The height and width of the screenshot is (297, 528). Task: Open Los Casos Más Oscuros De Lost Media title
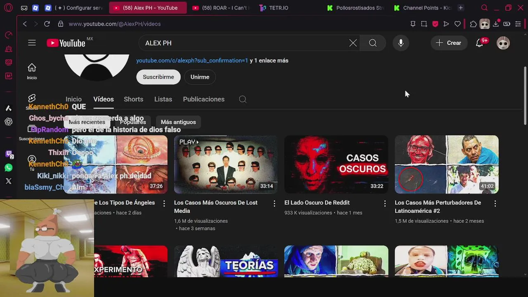(x=216, y=207)
